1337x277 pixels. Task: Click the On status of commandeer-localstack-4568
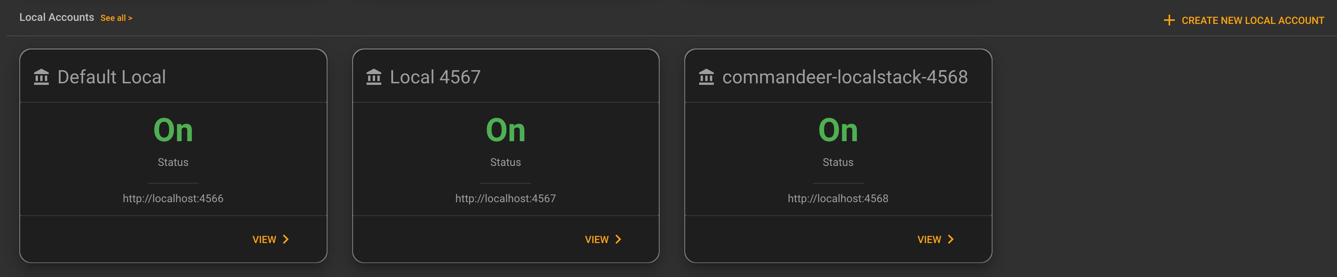838,130
